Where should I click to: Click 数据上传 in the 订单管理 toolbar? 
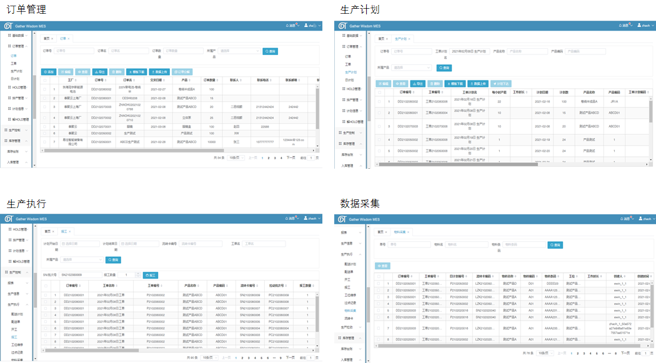(x=159, y=72)
